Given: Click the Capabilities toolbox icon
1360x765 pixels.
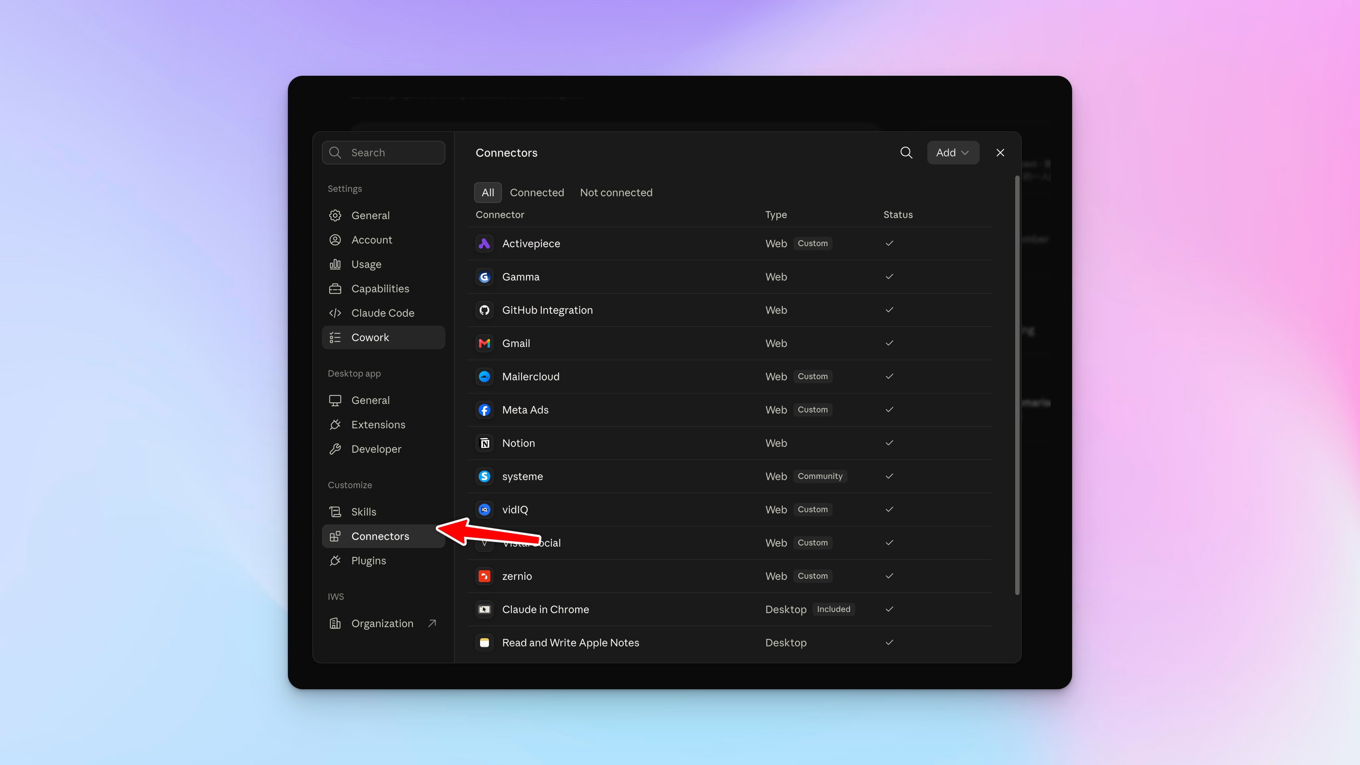Looking at the screenshot, I should pyautogui.click(x=335, y=289).
